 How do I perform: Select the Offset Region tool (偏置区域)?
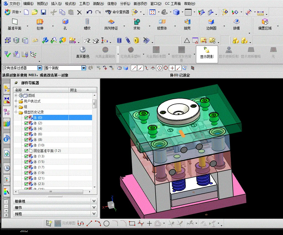click(265, 24)
